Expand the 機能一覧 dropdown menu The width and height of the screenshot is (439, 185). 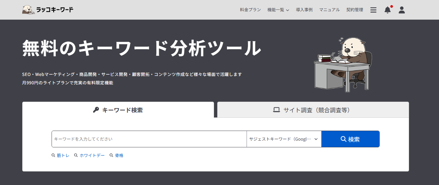click(278, 10)
